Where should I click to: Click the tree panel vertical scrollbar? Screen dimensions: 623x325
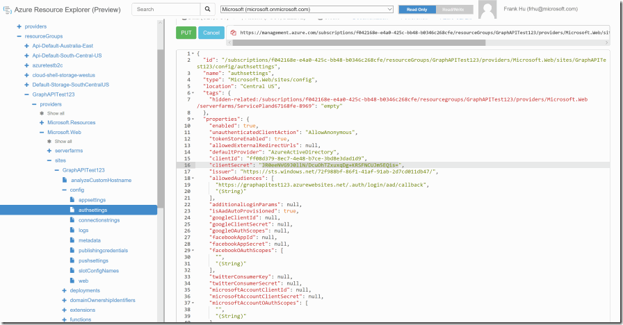click(x=161, y=127)
